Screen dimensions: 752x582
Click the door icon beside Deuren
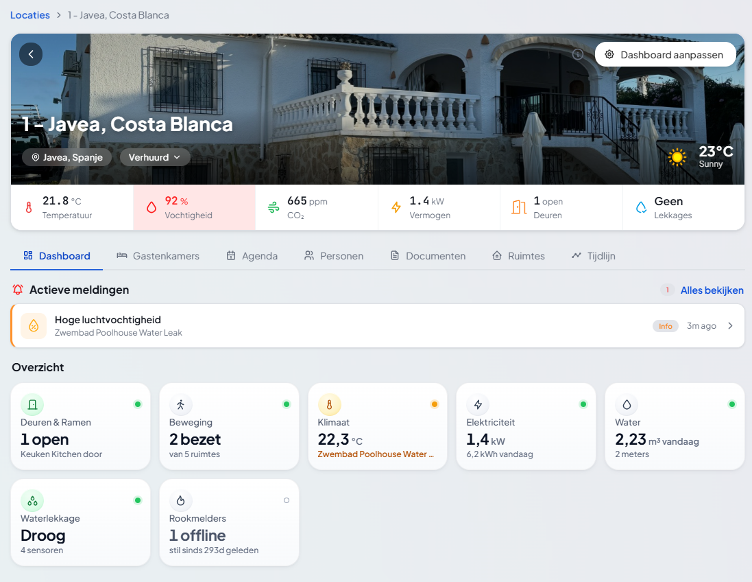pos(519,207)
